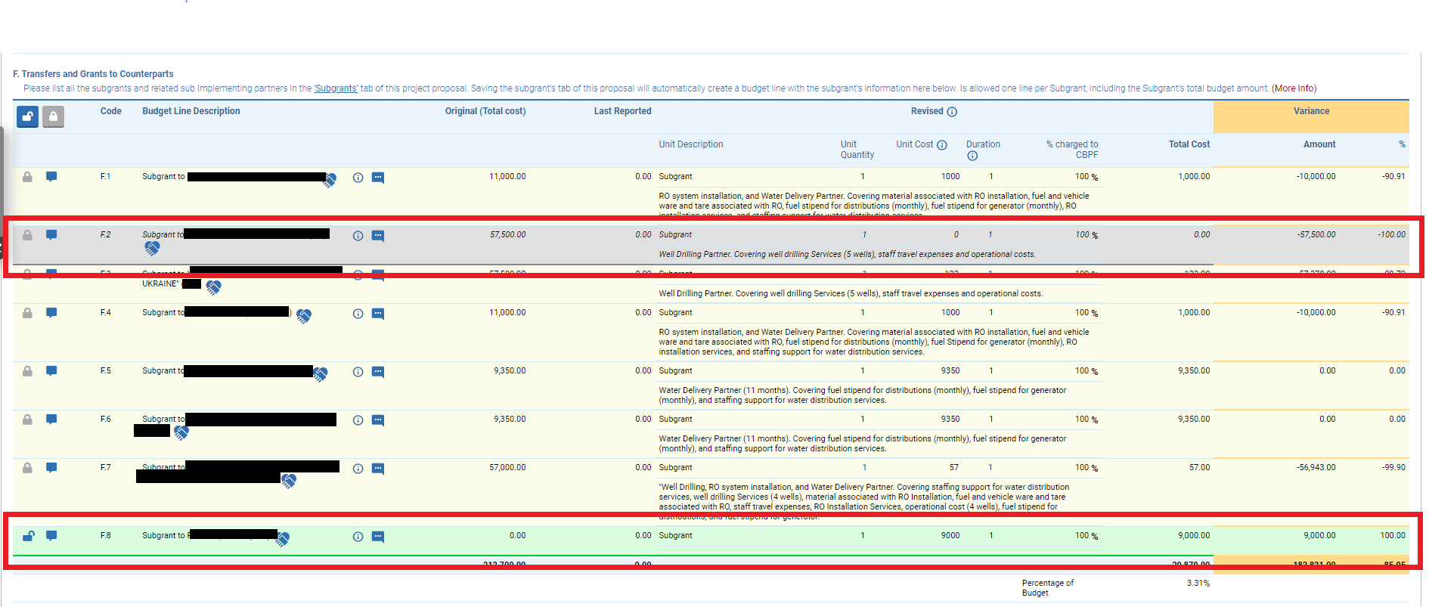Open info circle on row F.1
This screenshot has height=607, width=1429.
tap(358, 178)
